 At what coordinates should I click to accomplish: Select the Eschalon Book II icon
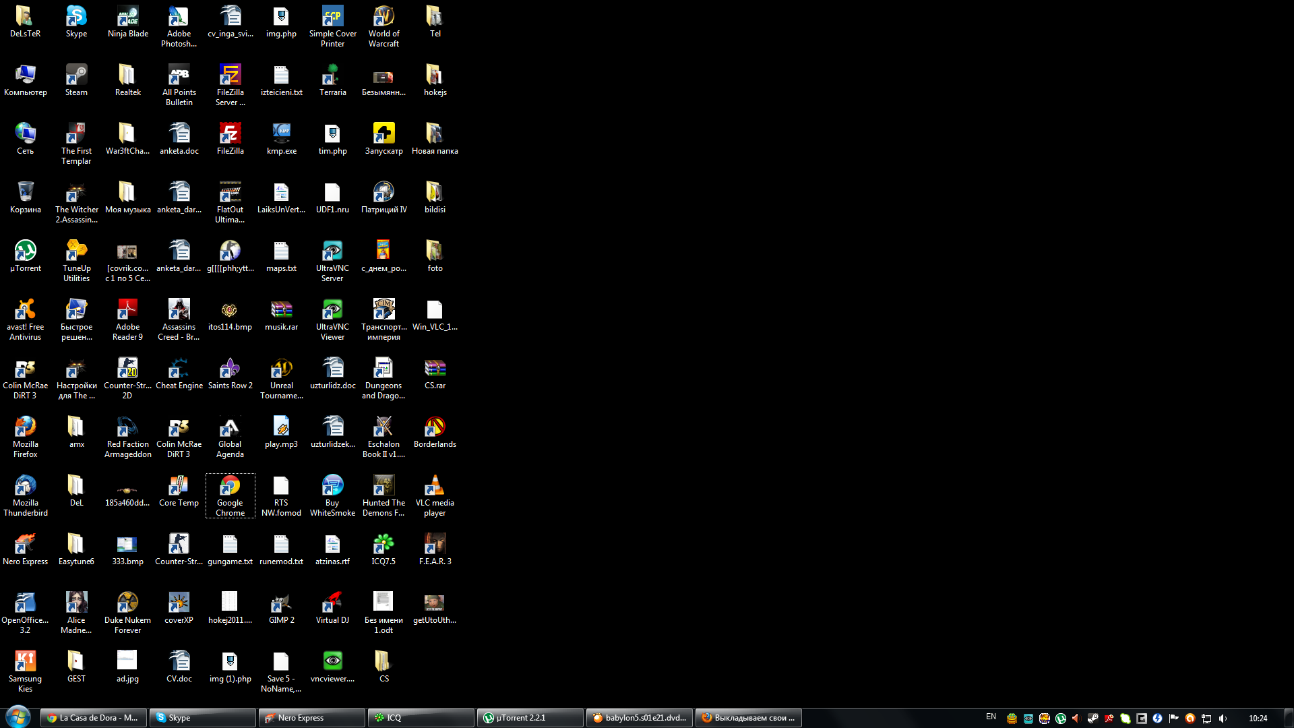pos(383,437)
